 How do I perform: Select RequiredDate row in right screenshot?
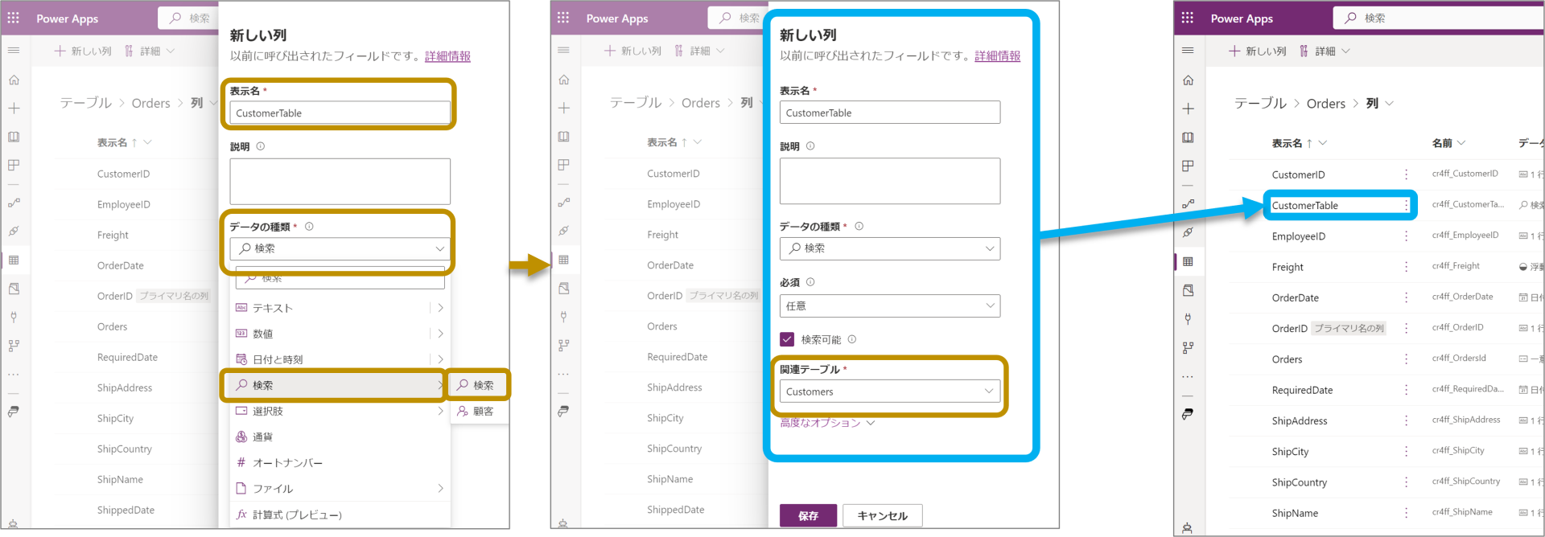coord(1302,390)
